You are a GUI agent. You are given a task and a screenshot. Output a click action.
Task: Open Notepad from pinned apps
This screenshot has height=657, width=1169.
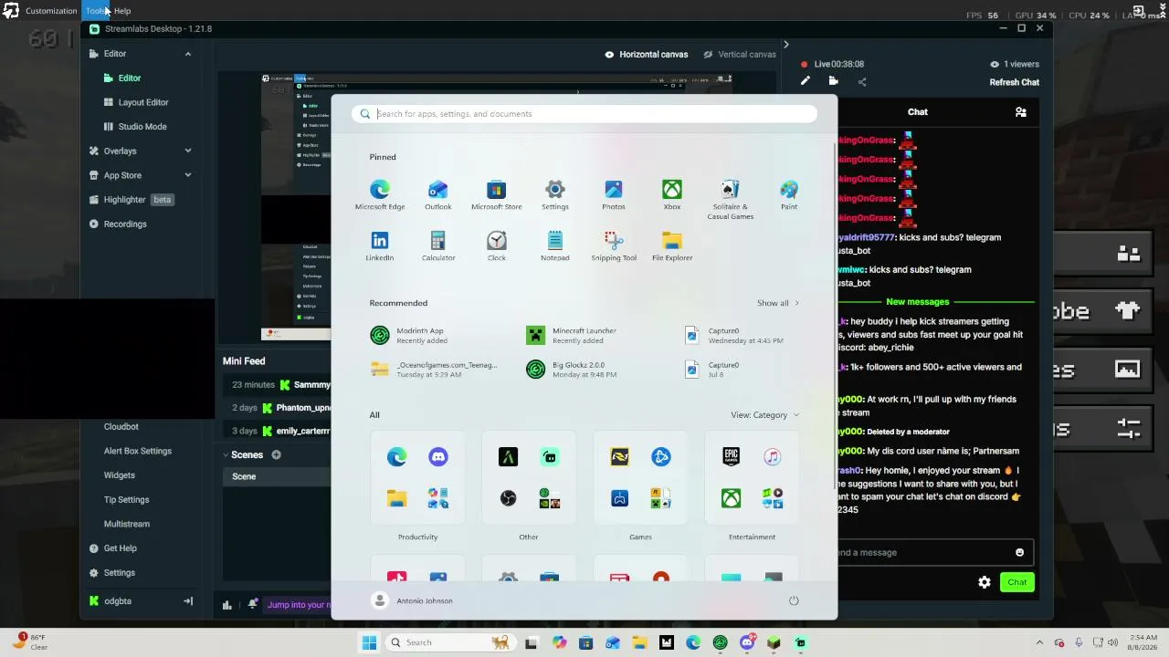[x=555, y=246]
